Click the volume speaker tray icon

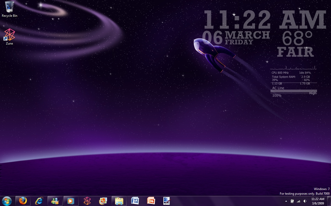point(305,201)
